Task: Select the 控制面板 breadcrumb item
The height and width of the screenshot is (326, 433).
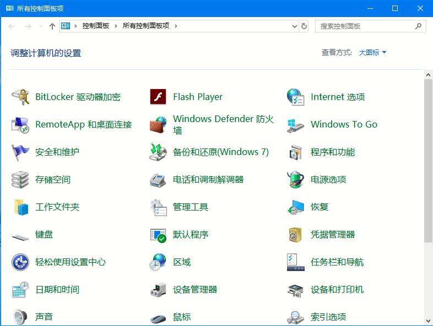Action: pyautogui.click(x=96, y=26)
